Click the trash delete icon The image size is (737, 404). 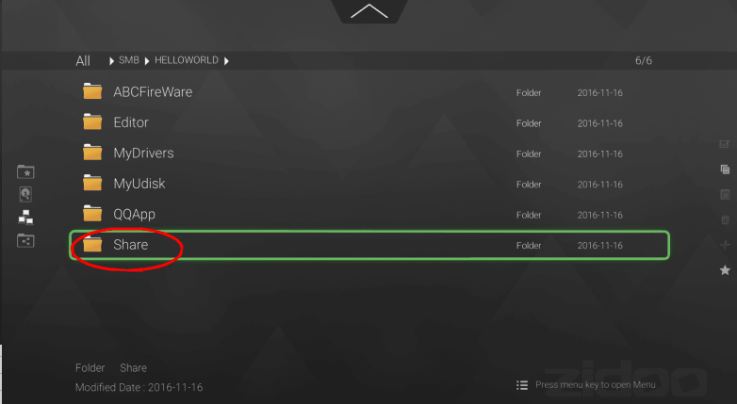[725, 219]
